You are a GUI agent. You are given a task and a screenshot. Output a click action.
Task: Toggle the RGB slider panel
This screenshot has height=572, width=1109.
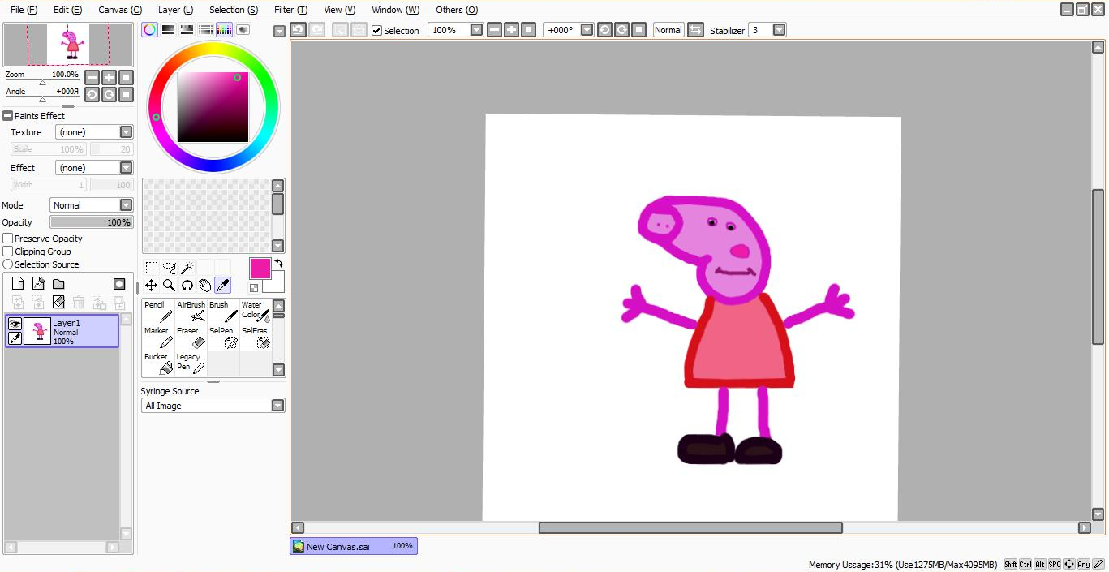(168, 30)
